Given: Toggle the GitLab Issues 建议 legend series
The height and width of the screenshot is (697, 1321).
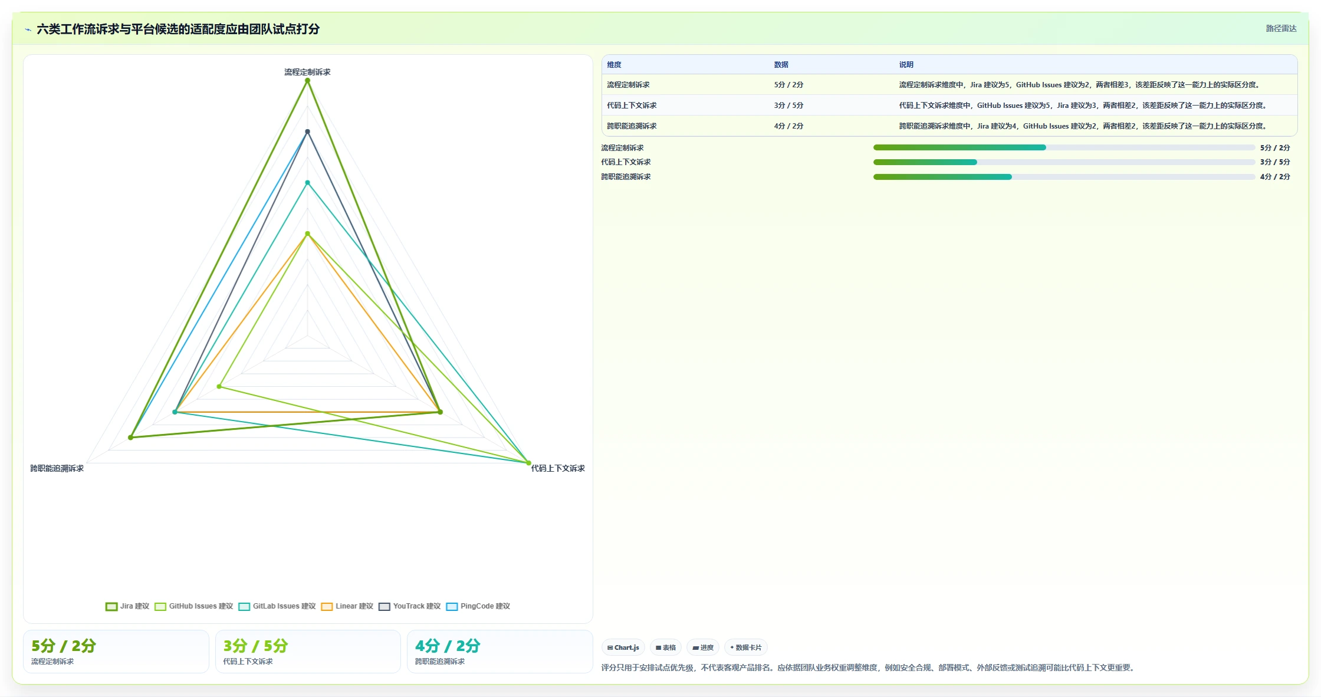Looking at the screenshot, I should (x=277, y=606).
